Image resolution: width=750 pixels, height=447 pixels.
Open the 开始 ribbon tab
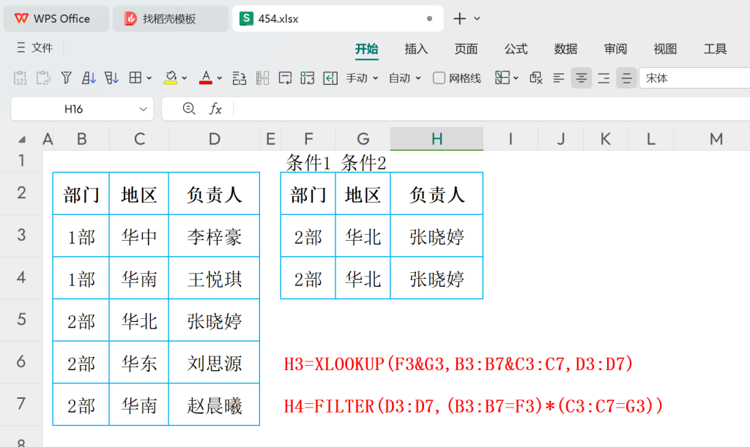[367, 49]
